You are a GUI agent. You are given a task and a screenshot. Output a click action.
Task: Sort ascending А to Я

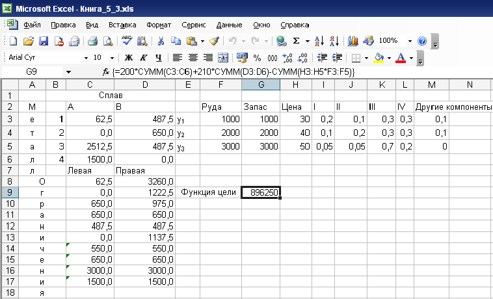point(319,41)
